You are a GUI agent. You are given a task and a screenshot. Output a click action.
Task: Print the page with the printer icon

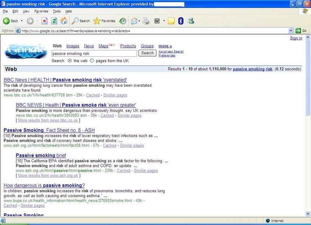[x=146, y=21]
